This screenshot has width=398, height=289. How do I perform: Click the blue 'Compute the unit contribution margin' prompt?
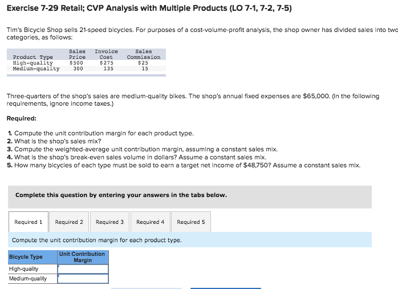pyautogui.click(x=190, y=240)
